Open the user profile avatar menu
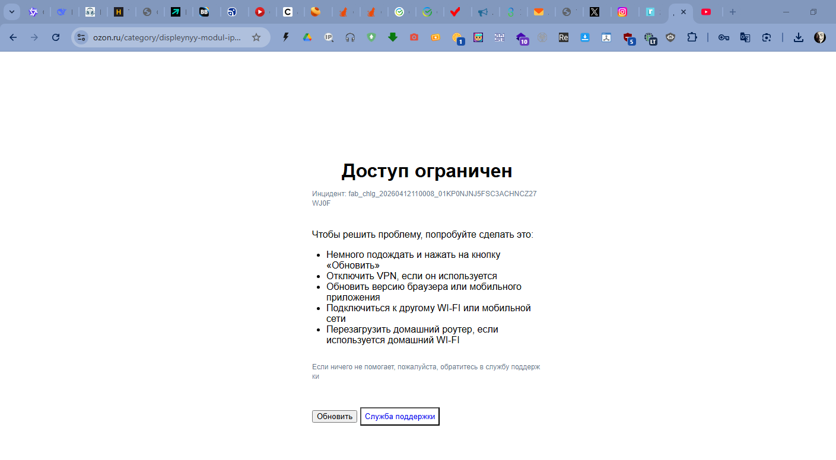Screen dimensions: 836x460 pos(820,37)
